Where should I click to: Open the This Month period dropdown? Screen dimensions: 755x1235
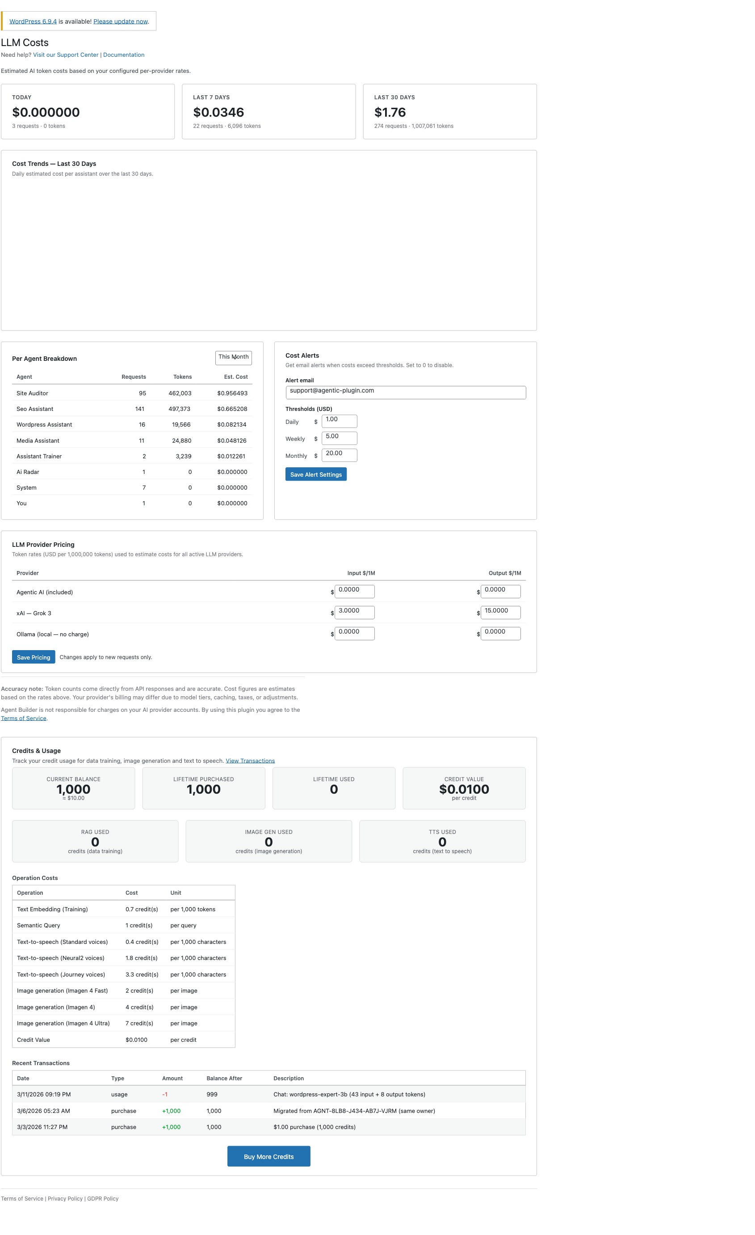(233, 357)
